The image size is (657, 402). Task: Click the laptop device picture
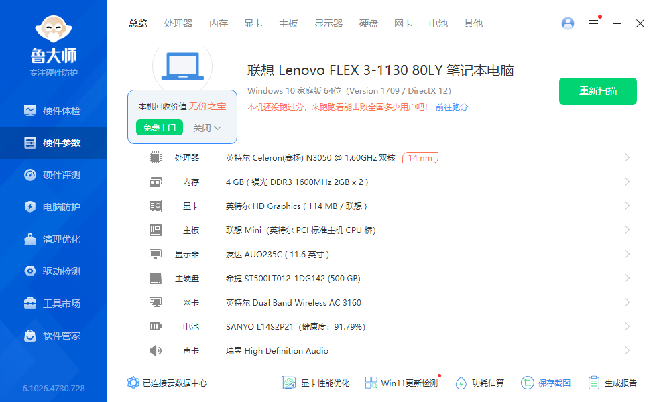tap(182, 66)
